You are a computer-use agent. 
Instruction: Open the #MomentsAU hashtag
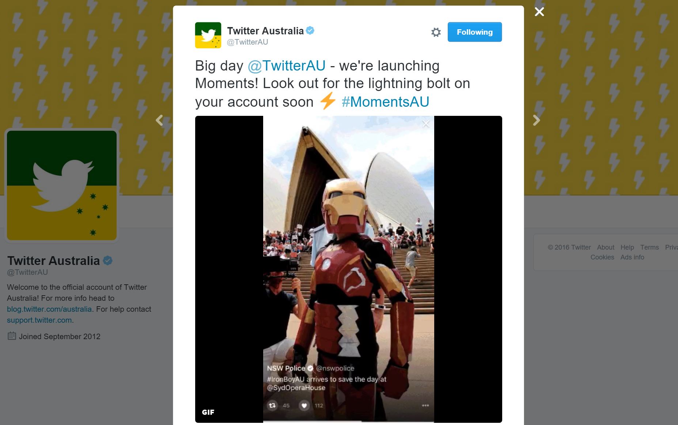pyautogui.click(x=386, y=102)
